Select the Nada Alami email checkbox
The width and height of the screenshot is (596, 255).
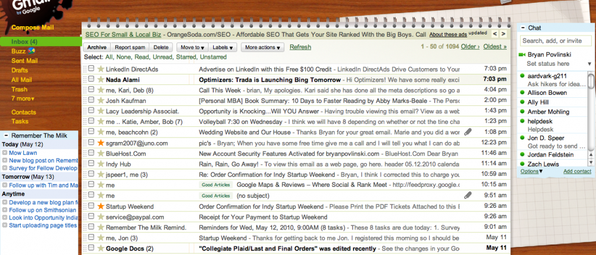(91, 79)
